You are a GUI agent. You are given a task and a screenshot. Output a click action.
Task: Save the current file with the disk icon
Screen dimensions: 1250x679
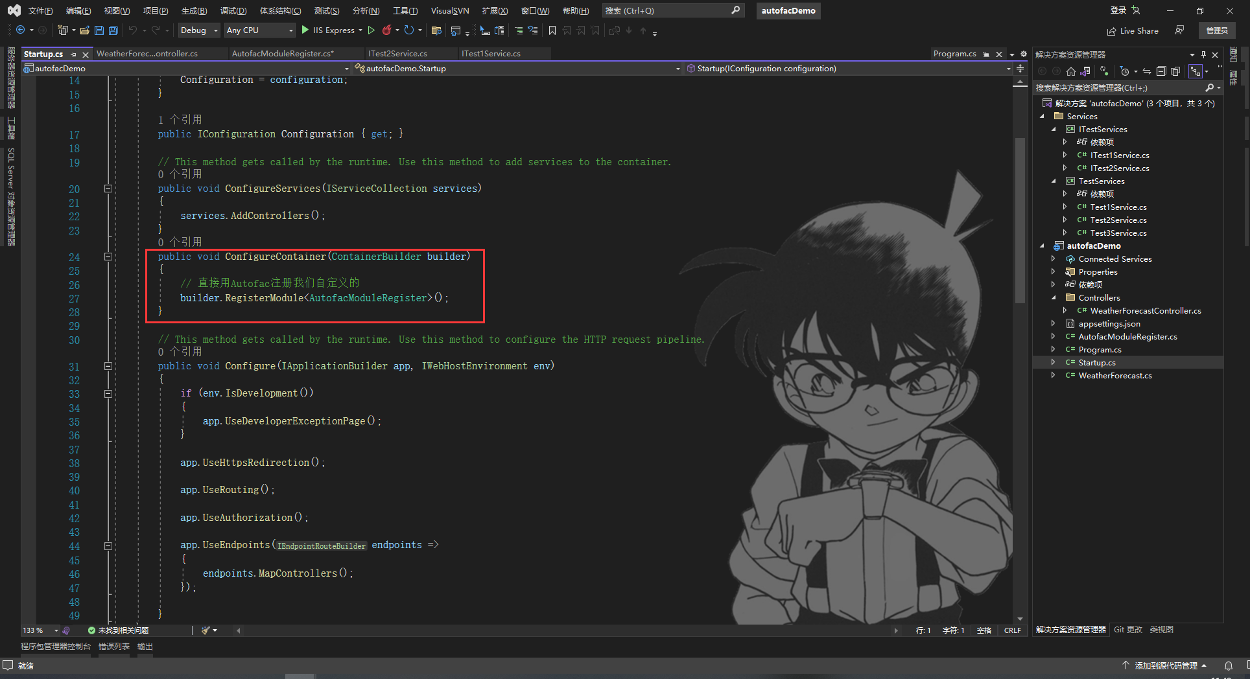[x=99, y=30]
